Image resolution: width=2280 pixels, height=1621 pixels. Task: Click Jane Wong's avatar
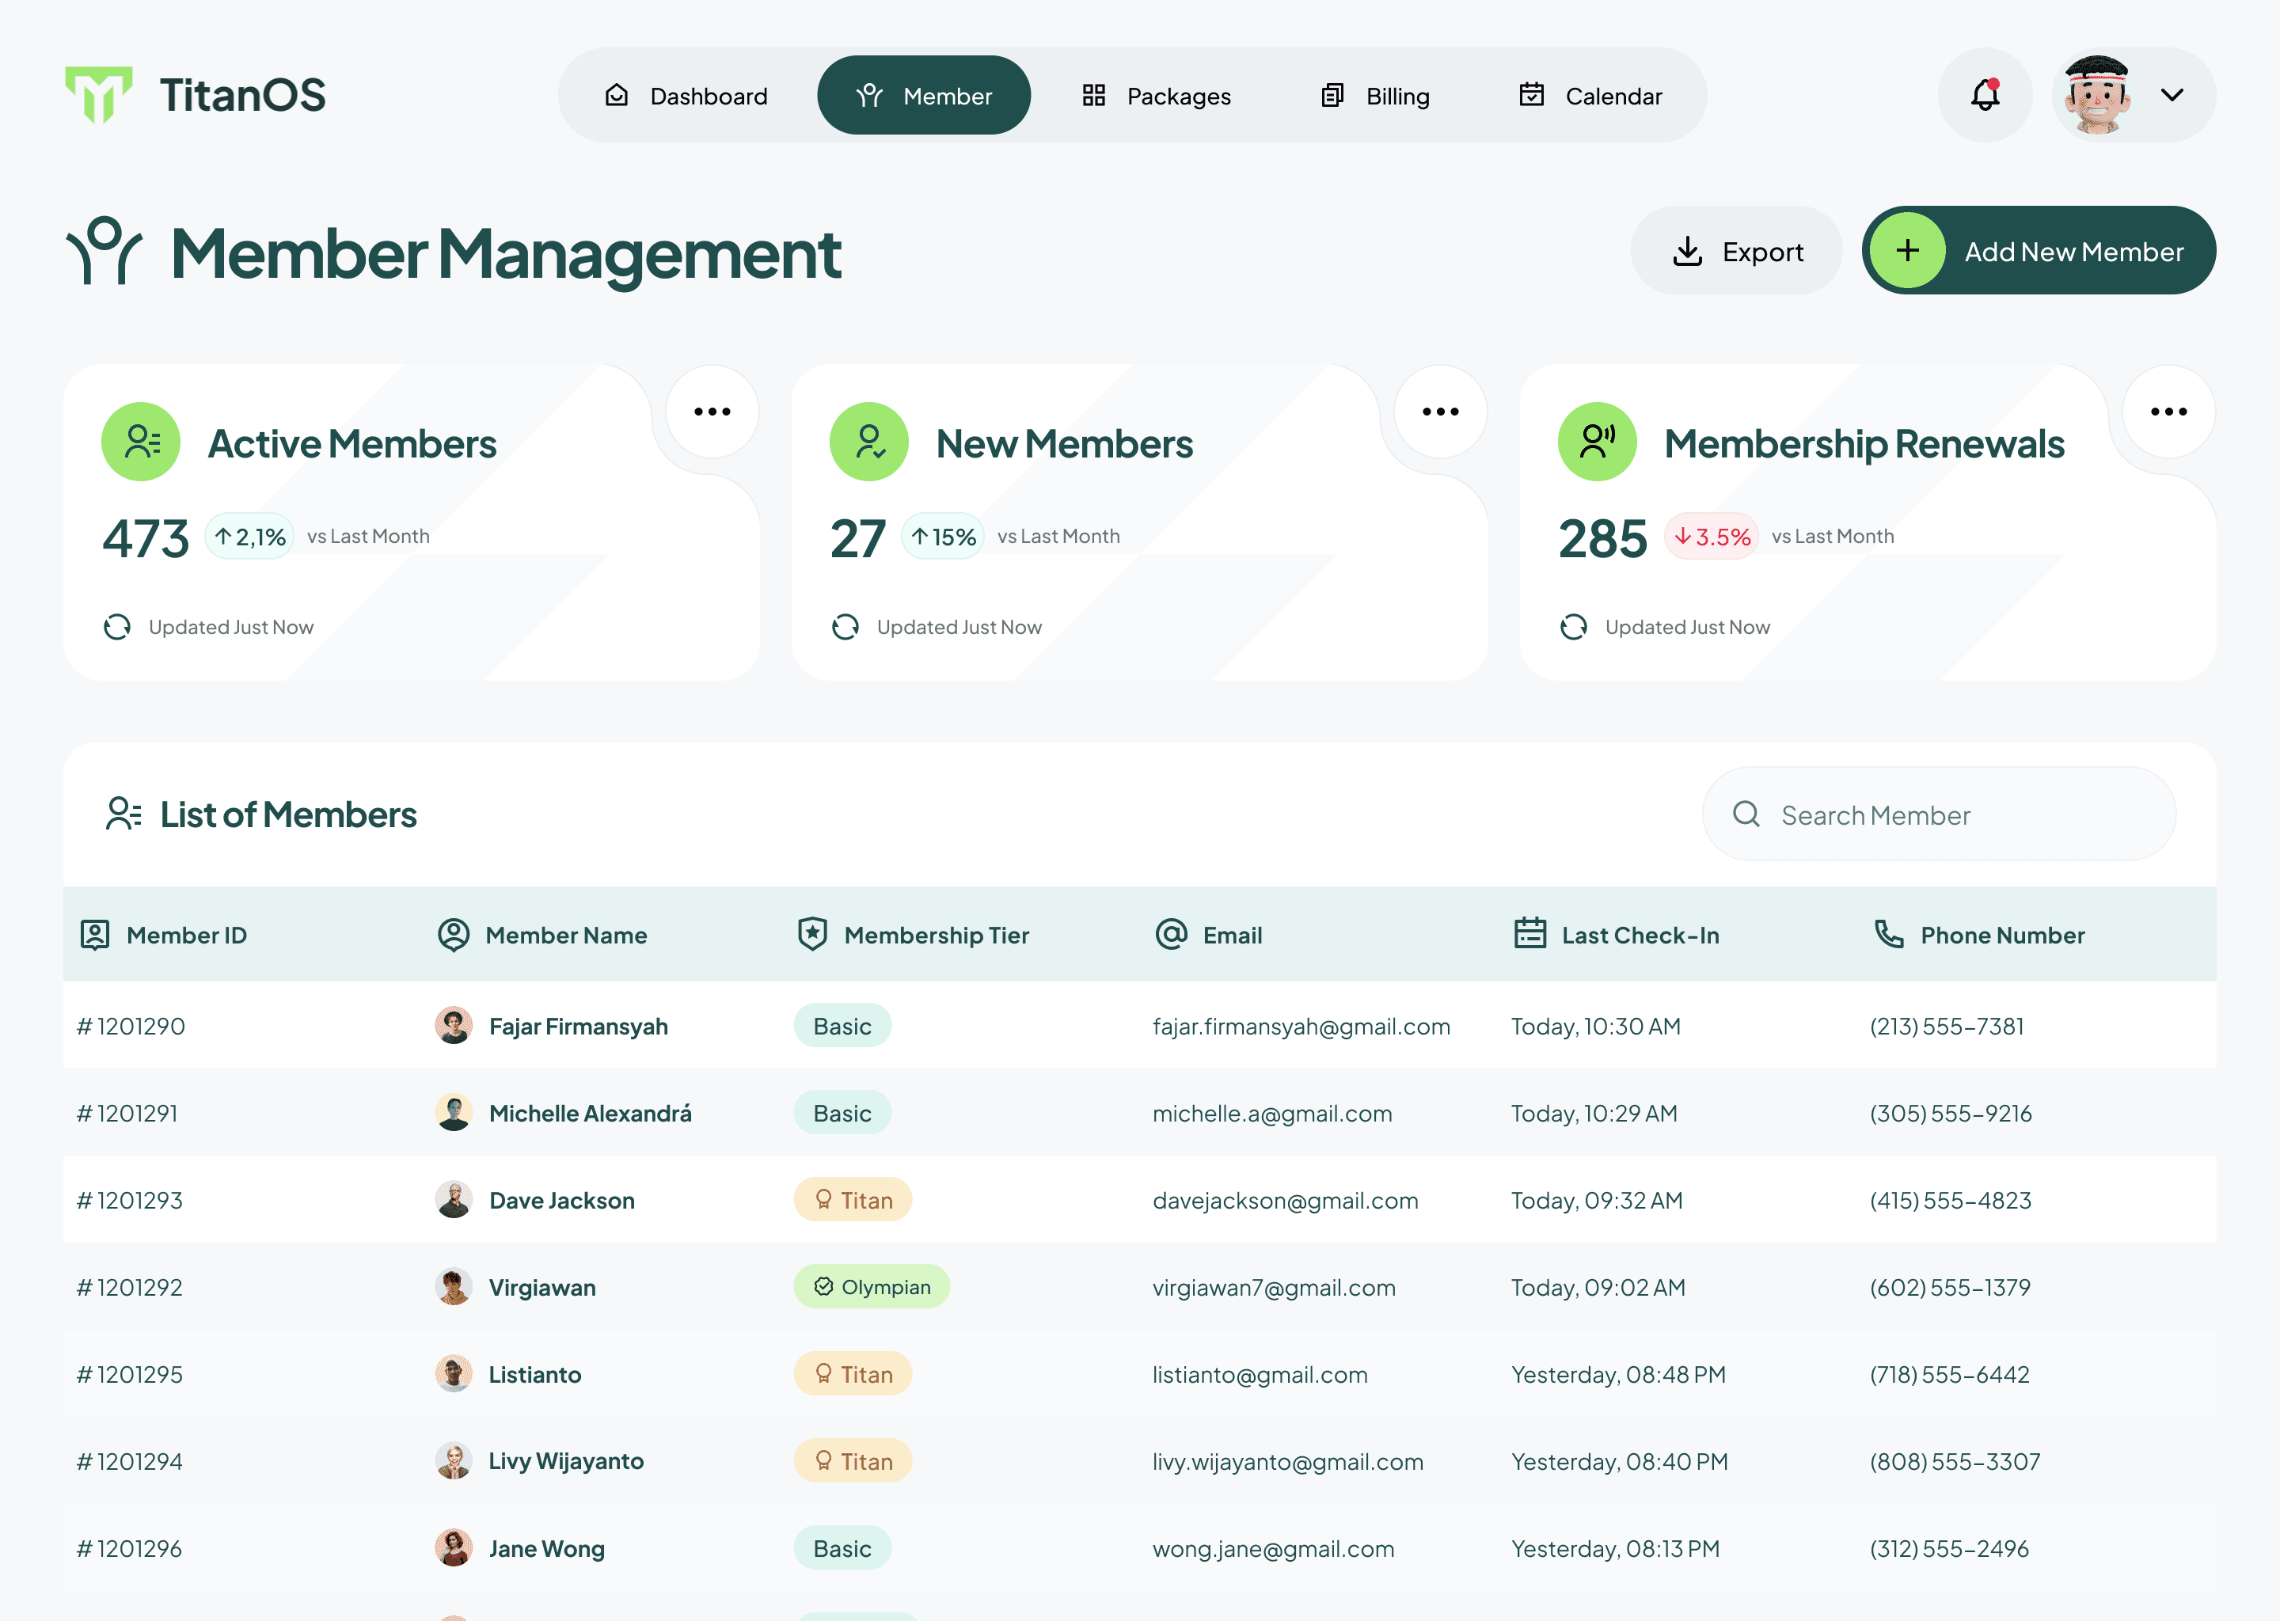point(454,1548)
